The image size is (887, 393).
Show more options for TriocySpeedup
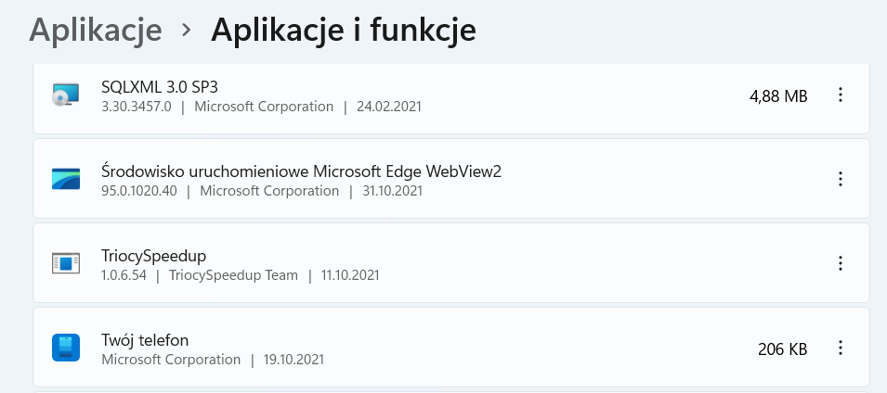[841, 263]
